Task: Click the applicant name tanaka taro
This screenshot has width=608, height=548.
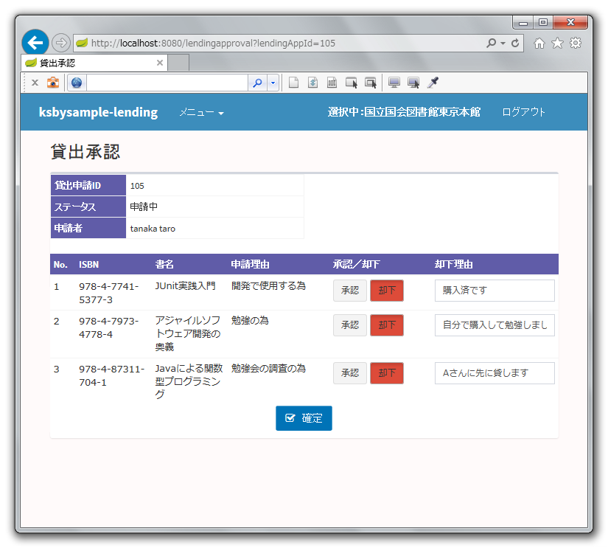Action: click(153, 229)
